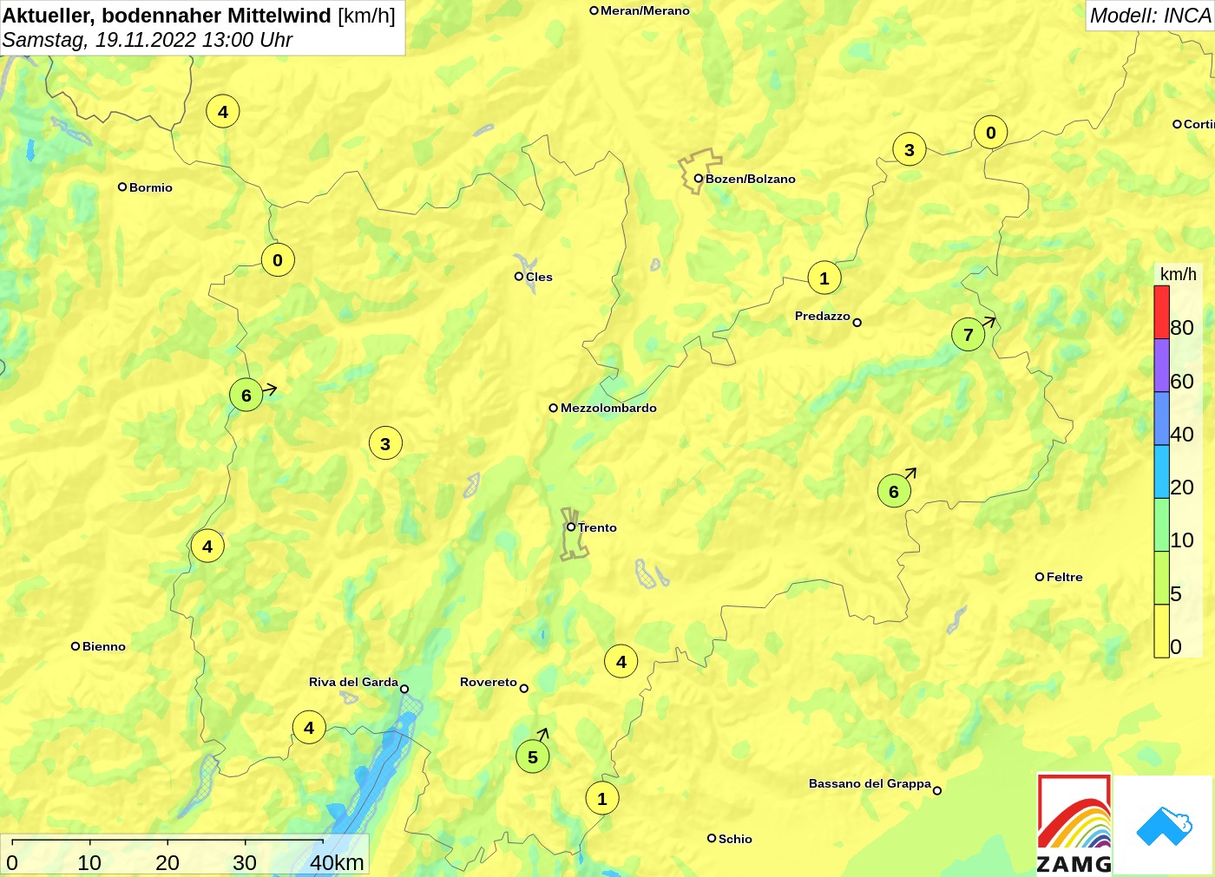Image resolution: width=1215 pixels, height=877 pixels.
Task: Click the 3 marker next to Cortina's 0 marker
Action: tap(910, 150)
